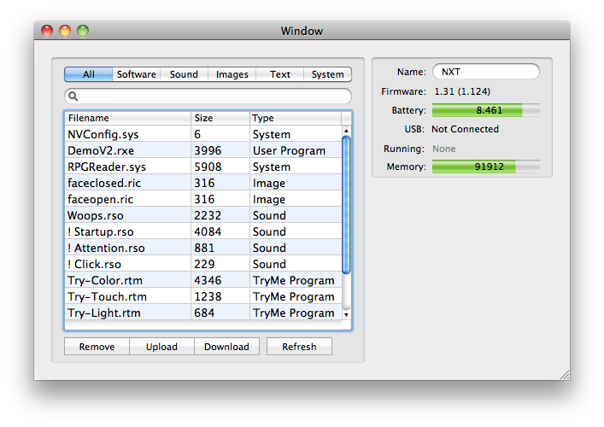Filter the list by Images
Screen dimensions: 604x427
click(232, 74)
